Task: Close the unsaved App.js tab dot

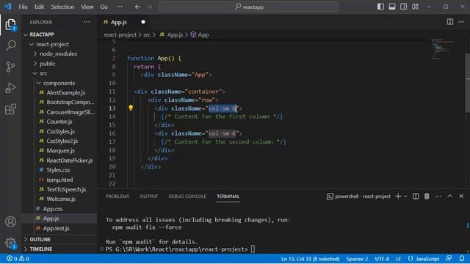Action: [143, 22]
